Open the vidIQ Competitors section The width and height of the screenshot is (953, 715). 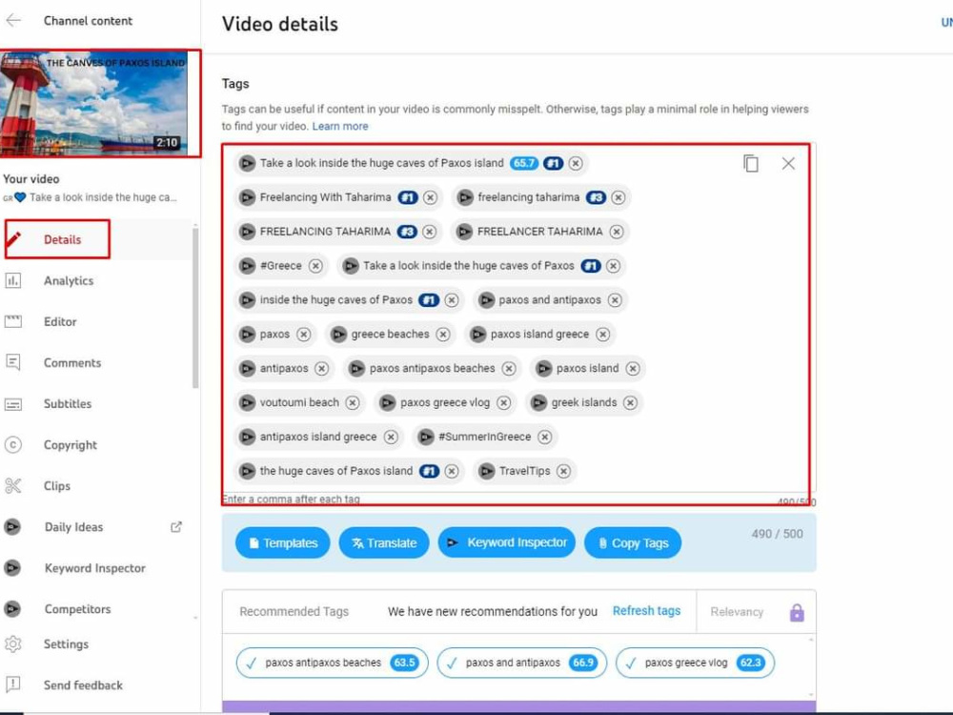(77, 608)
